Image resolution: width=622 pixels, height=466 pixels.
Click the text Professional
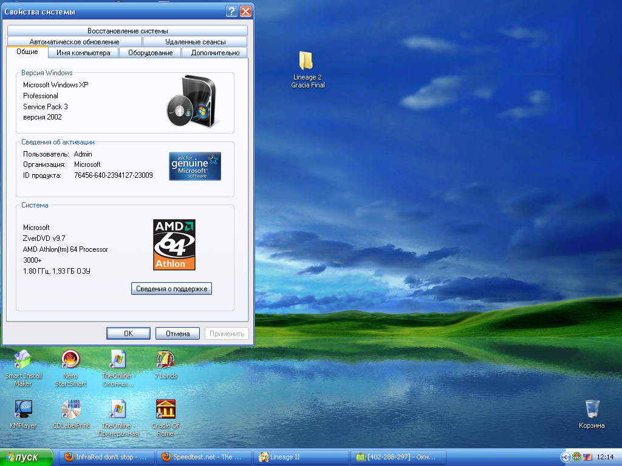click(x=41, y=96)
